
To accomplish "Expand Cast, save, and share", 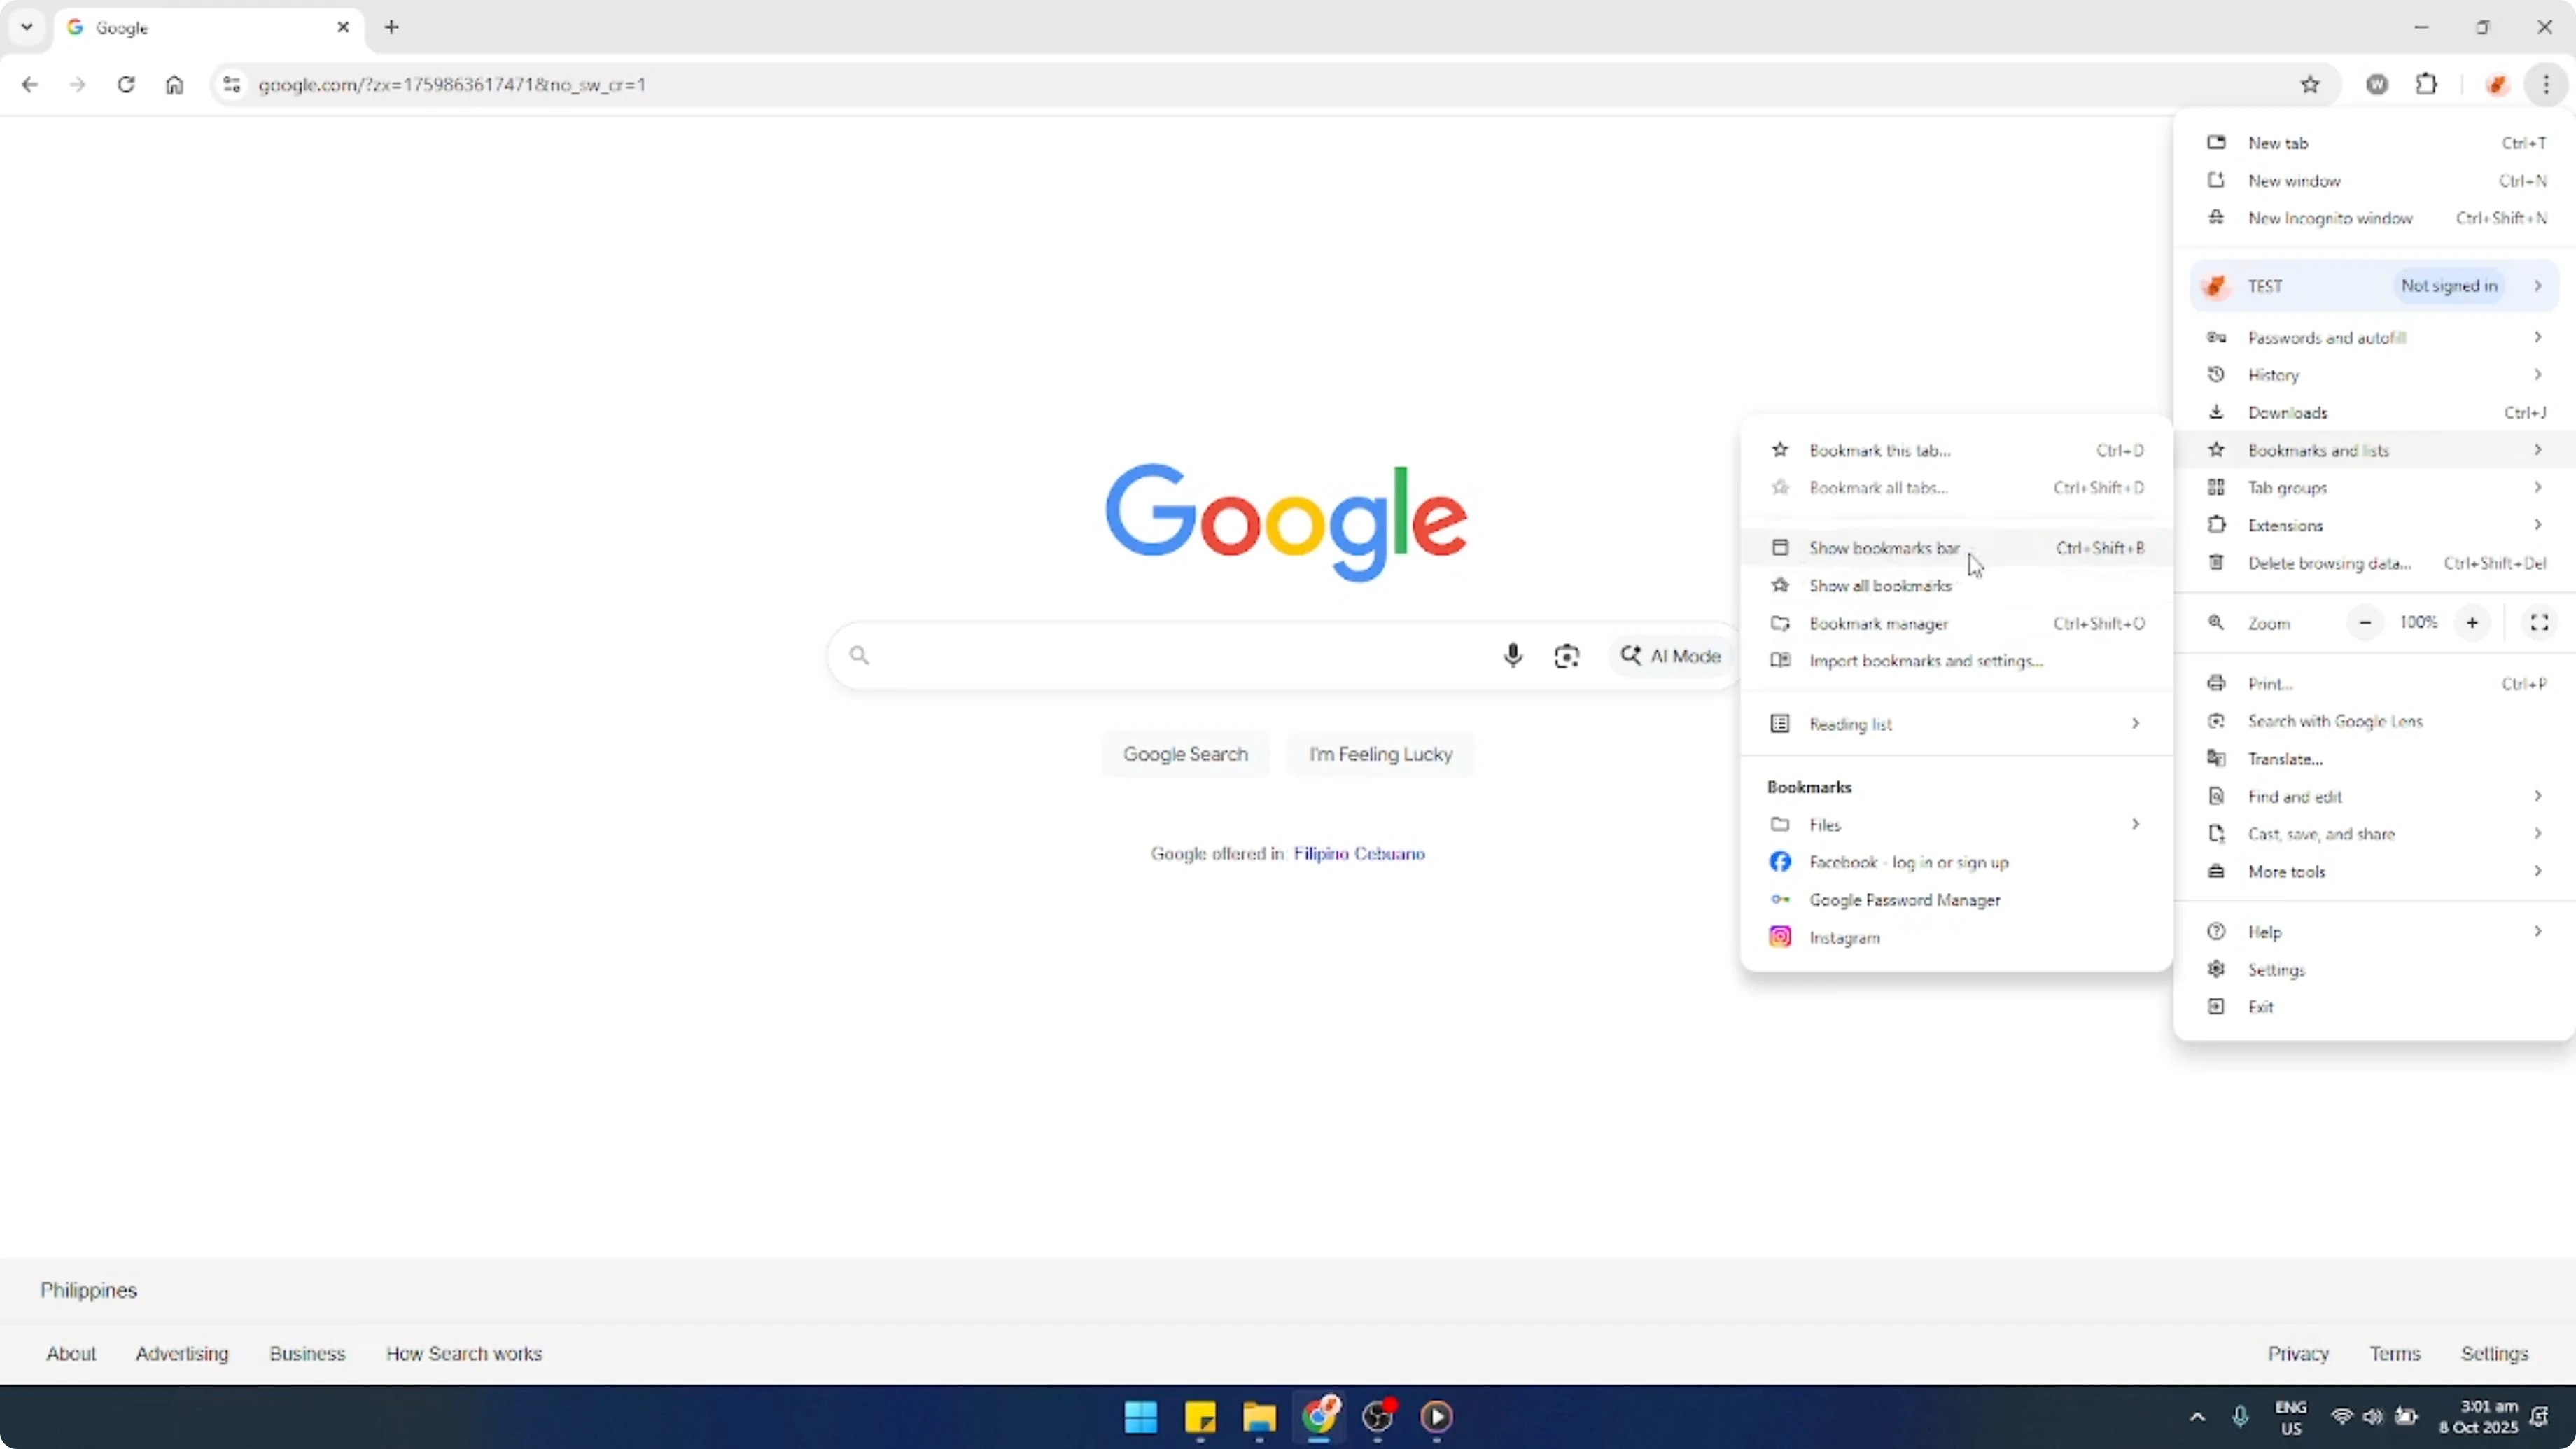I will pyautogui.click(x=2375, y=834).
